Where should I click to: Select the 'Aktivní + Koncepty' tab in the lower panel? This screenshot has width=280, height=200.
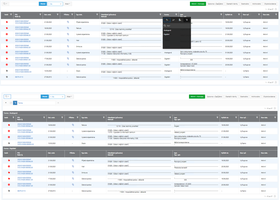pyautogui.click(x=197, y=97)
